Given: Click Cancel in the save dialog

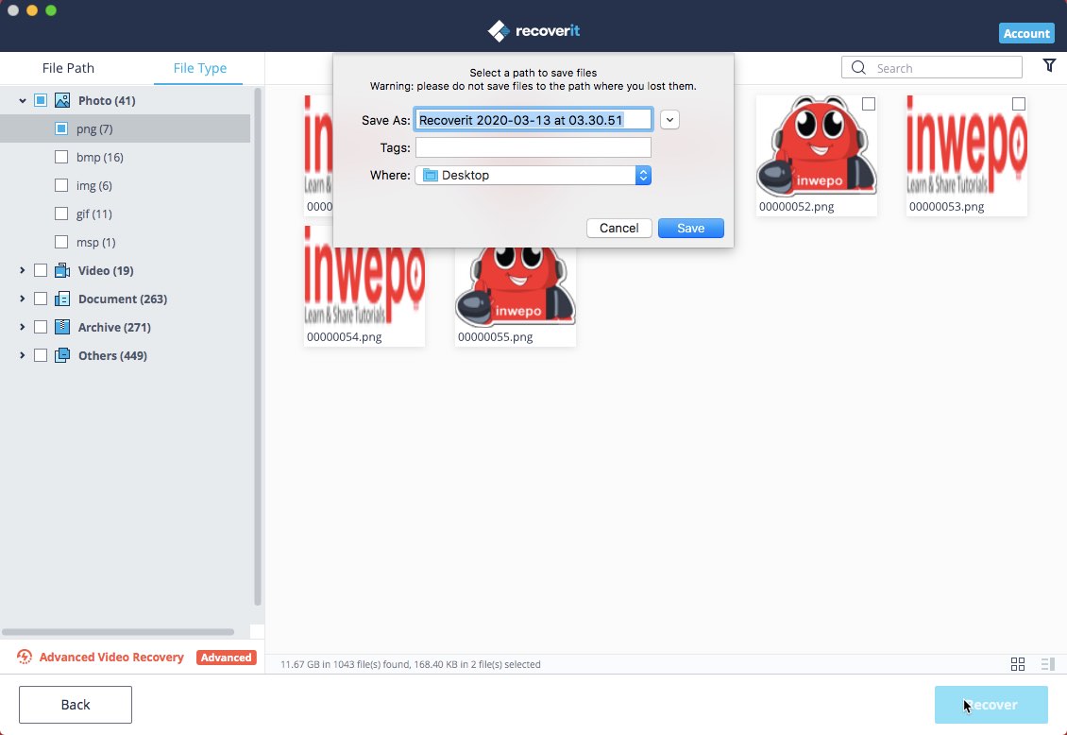Looking at the screenshot, I should pos(618,228).
